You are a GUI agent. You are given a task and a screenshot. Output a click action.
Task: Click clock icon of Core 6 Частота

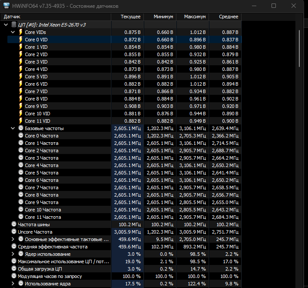(x=21, y=180)
